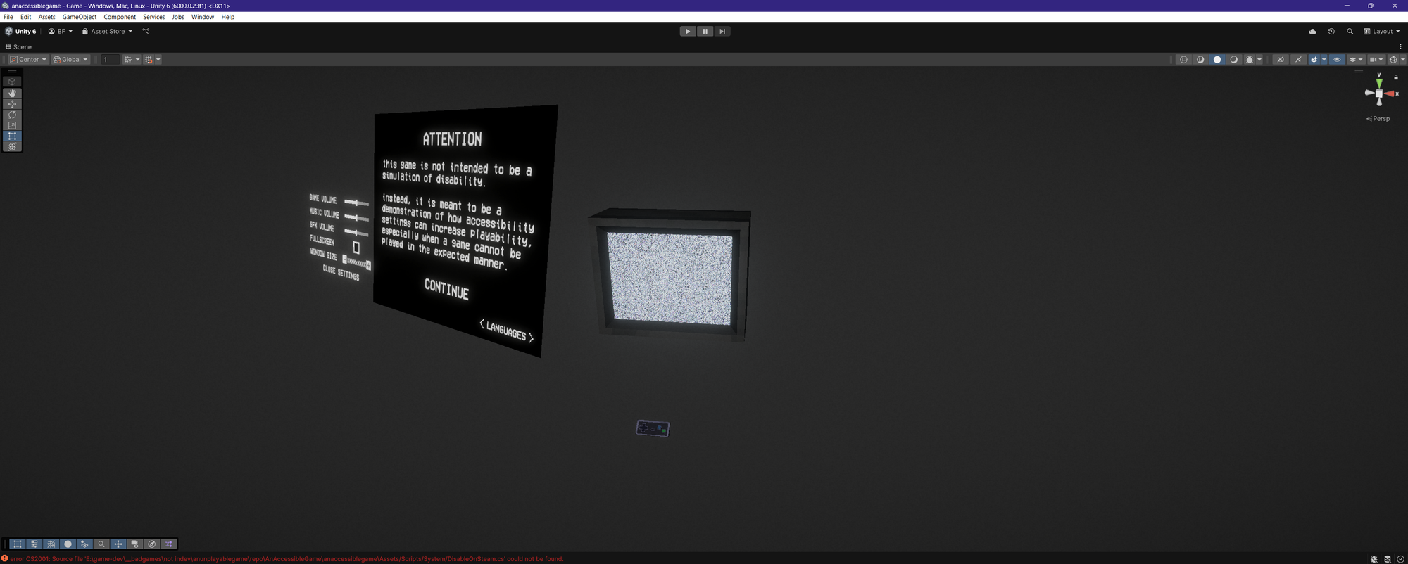Image resolution: width=1408 pixels, height=564 pixels.
Task: Select the Scale tool
Action: point(12,125)
